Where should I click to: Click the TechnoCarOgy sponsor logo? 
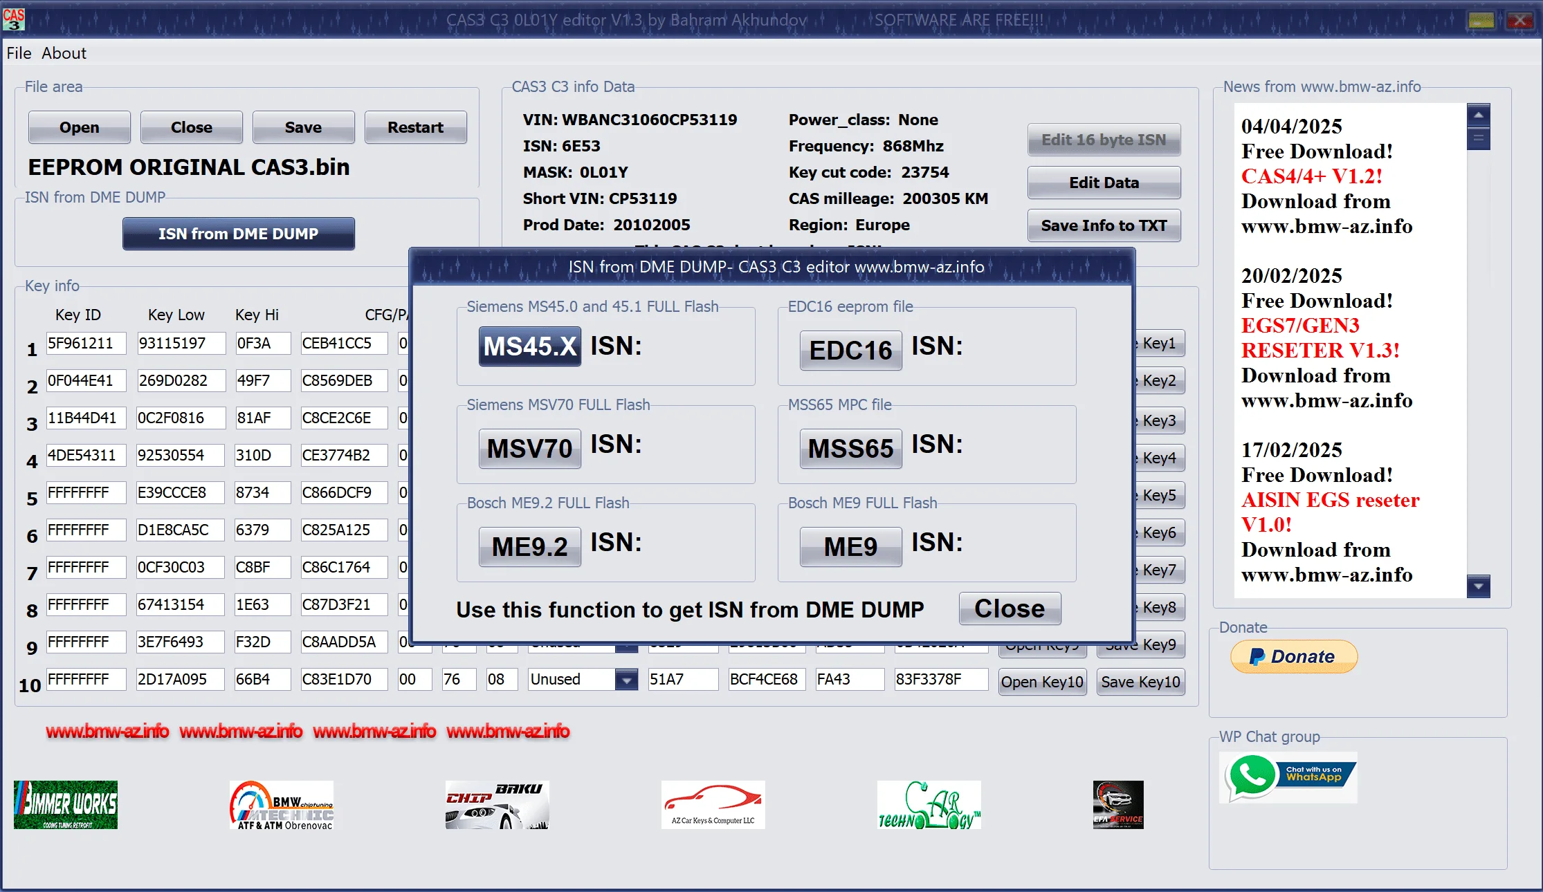click(x=929, y=805)
